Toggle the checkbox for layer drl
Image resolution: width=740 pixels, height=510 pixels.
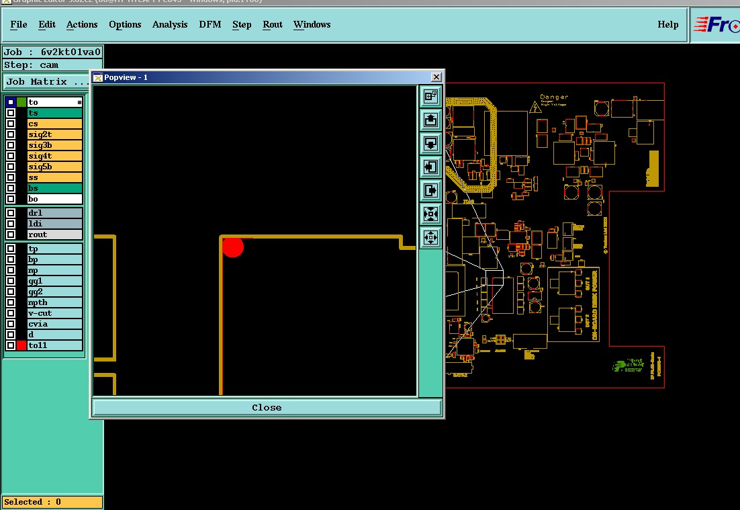pos(10,213)
